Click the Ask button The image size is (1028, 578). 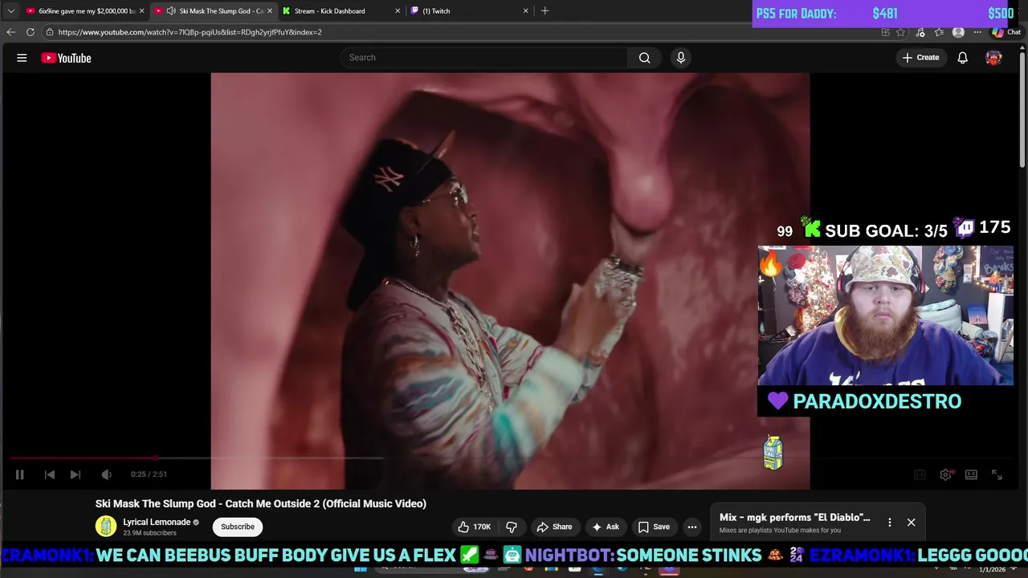[x=605, y=527]
